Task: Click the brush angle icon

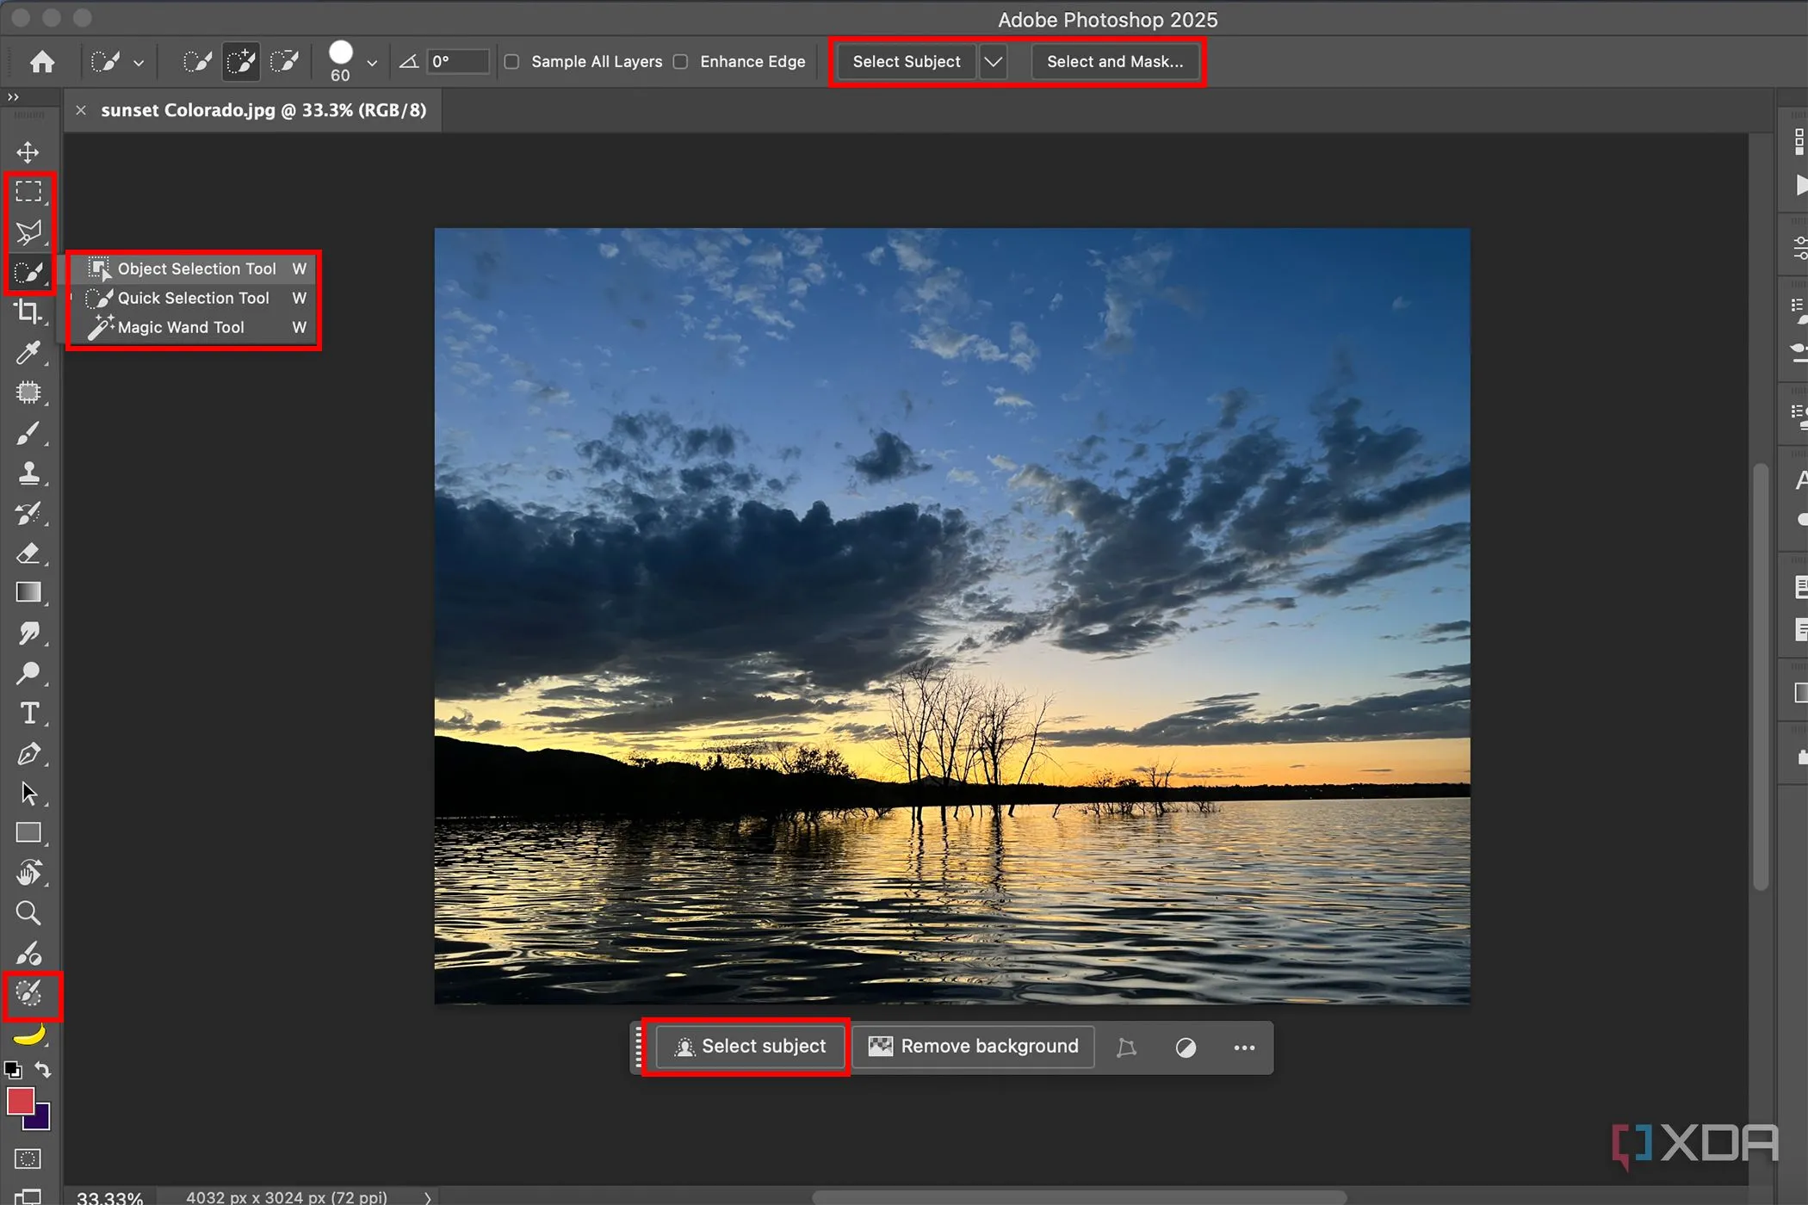Action: (408, 62)
